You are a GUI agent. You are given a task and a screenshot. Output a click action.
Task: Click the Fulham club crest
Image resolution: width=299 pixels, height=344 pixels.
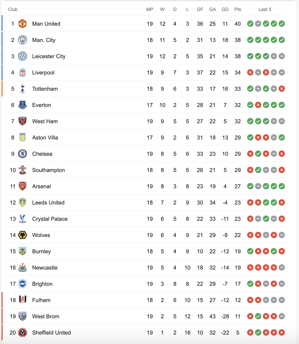23,300
